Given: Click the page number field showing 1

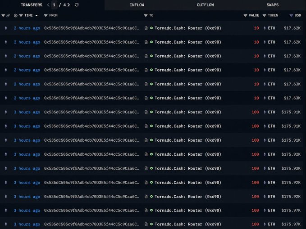Looking at the screenshot, I should (54, 5).
